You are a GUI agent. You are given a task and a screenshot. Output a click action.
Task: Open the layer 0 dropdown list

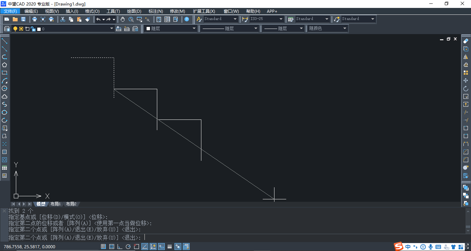click(x=111, y=29)
